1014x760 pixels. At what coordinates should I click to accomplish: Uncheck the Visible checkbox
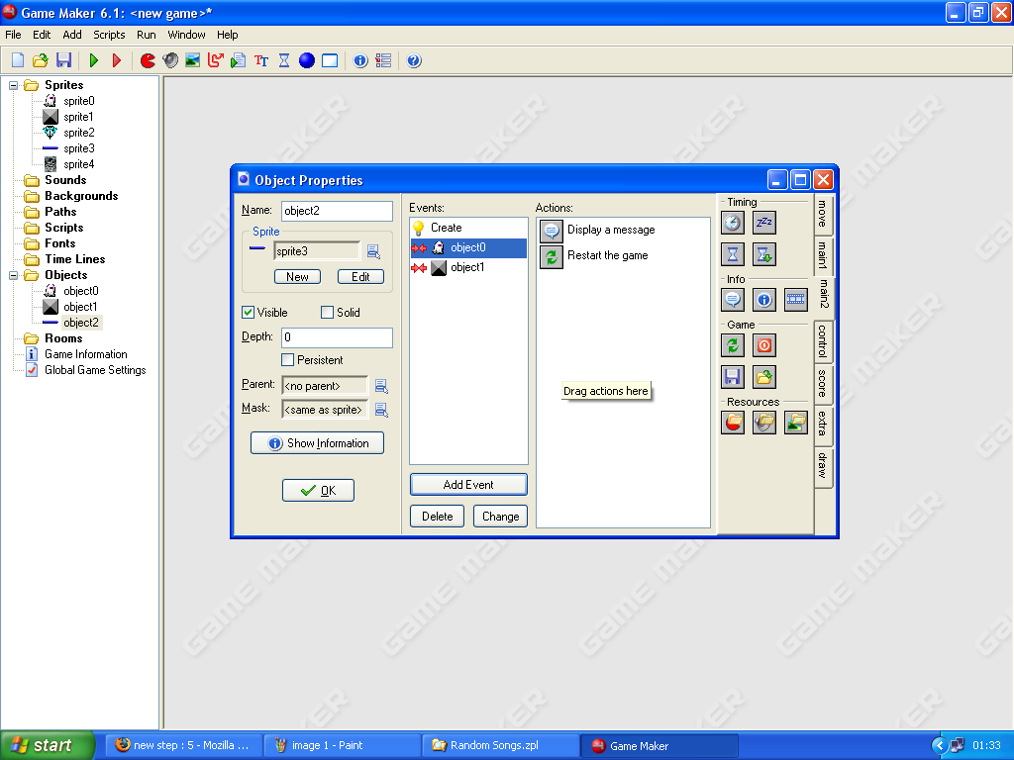pos(248,313)
